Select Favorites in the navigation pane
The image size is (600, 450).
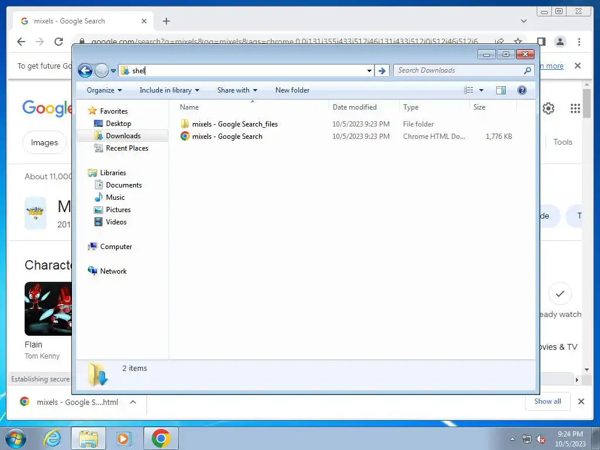click(x=114, y=111)
